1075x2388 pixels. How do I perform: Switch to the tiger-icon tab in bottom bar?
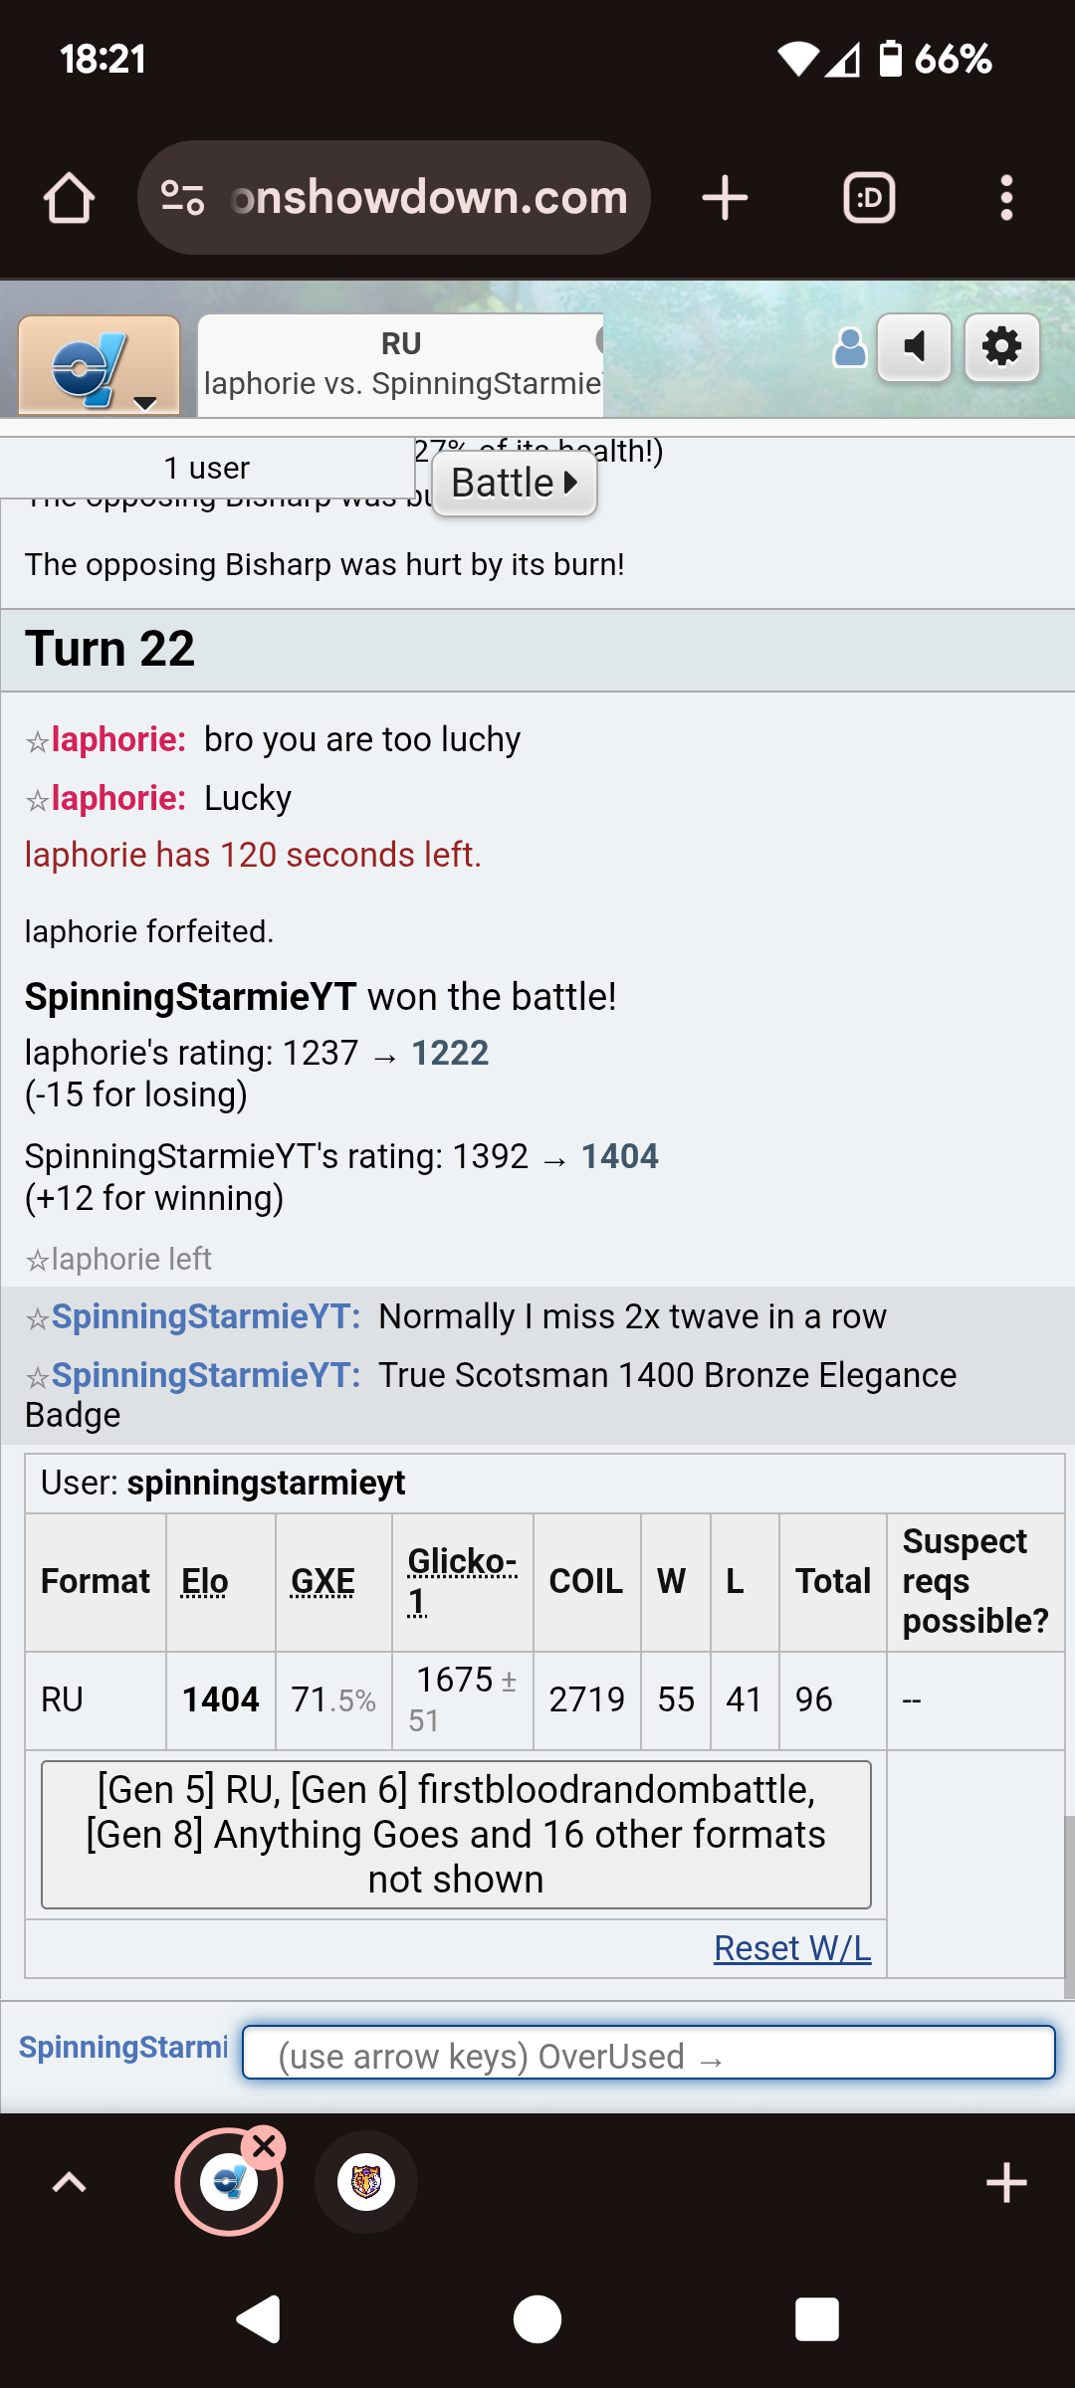[366, 2183]
